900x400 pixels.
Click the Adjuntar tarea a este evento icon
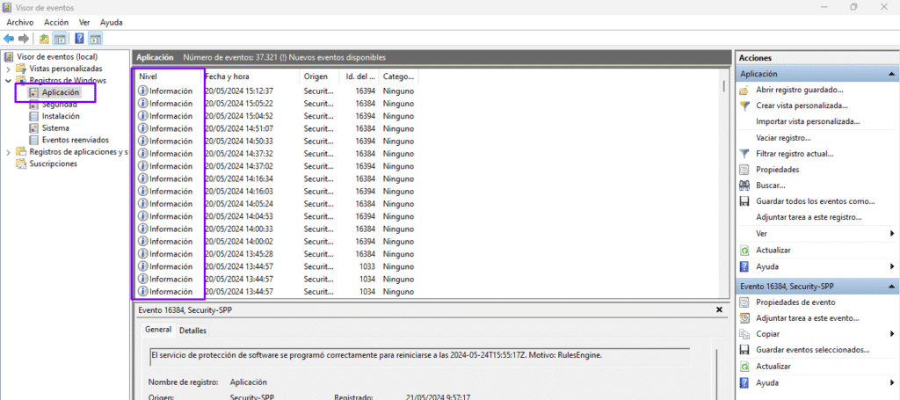744,318
